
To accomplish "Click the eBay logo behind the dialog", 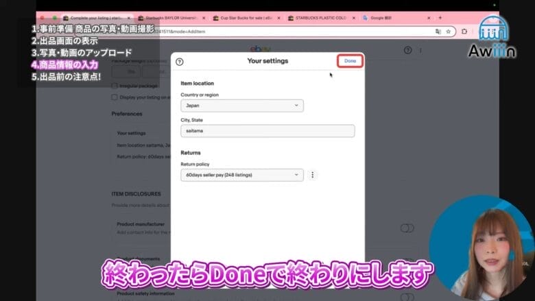I will pyautogui.click(x=261, y=49).
